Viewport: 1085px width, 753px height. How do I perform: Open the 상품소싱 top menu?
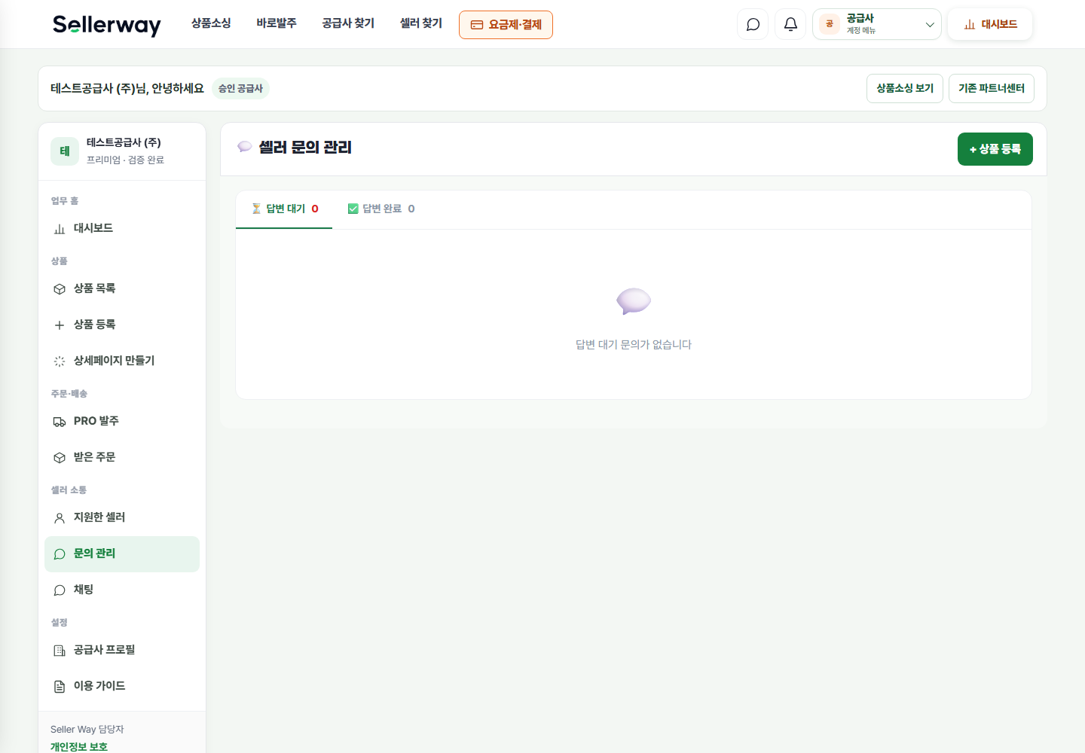211,23
